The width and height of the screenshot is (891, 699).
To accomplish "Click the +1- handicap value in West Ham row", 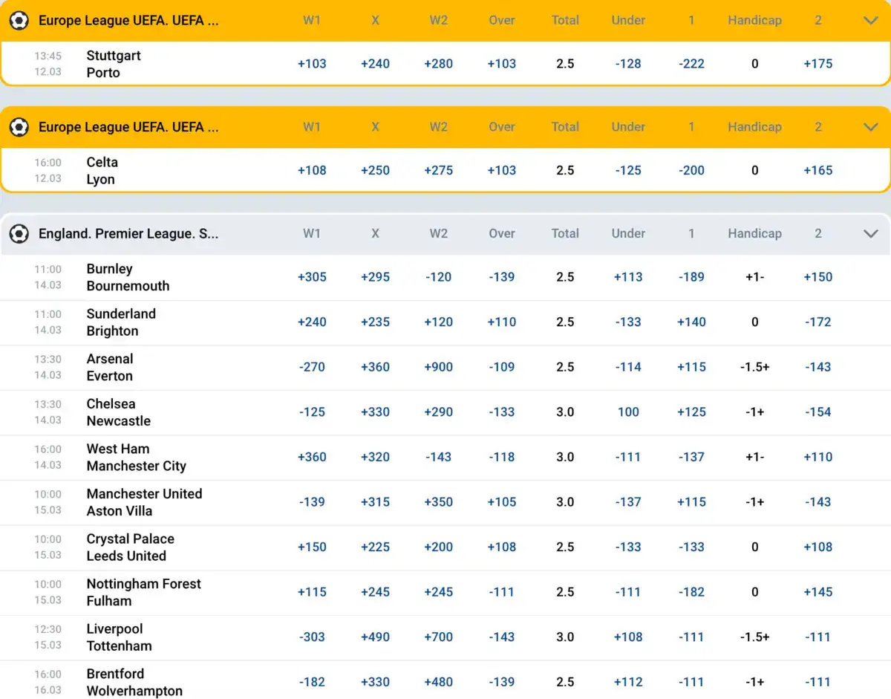I will coord(754,458).
